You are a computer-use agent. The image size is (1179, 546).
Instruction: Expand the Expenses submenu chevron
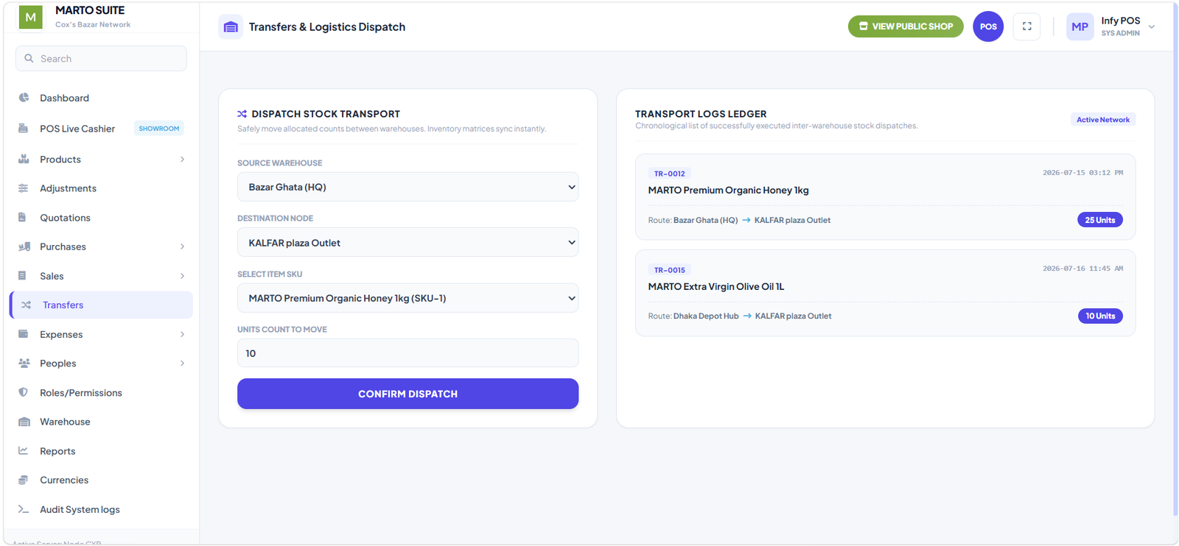coord(182,334)
